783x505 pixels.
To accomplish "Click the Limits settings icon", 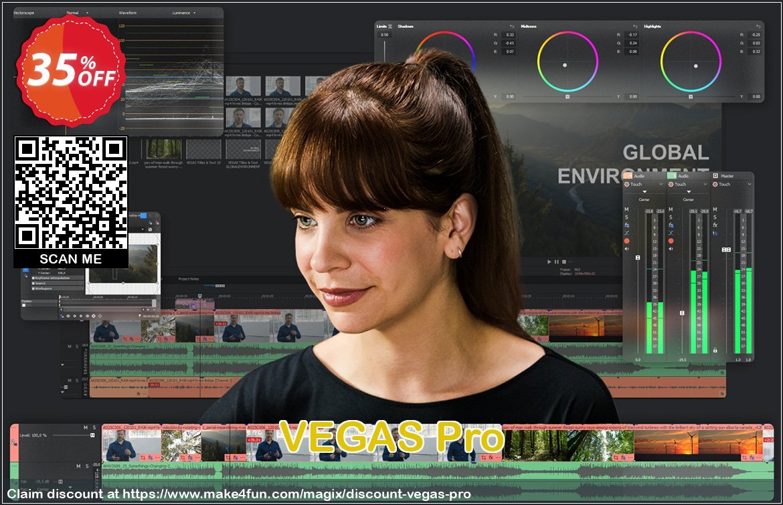I will [390, 27].
